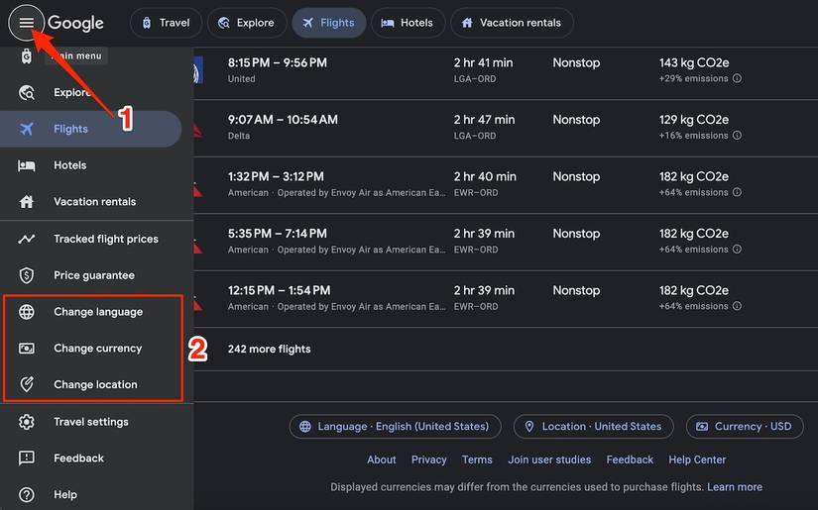Open the Language English (United States) selector
Image resolution: width=818 pixels, height=510 pixels.
(393, 427)
